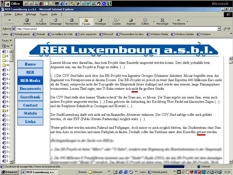Select RER Luxembourg taskbar window button
This screenshot has height=175, width=233.
click(39, 172)
